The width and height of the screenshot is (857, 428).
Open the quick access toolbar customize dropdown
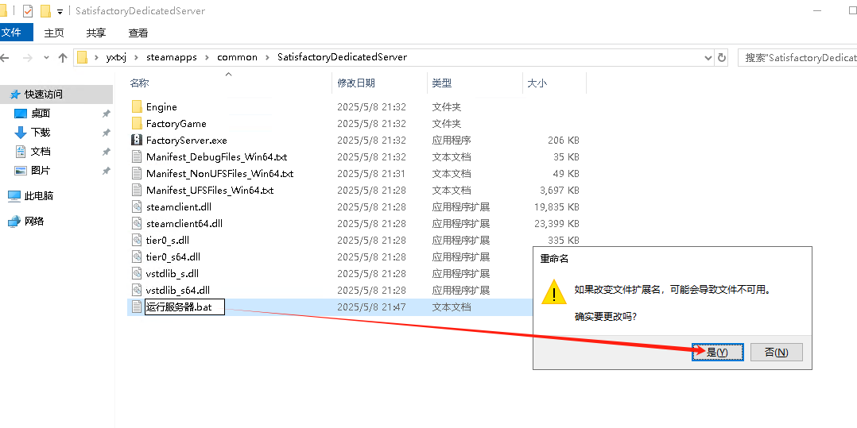click(x=60, y=11)
